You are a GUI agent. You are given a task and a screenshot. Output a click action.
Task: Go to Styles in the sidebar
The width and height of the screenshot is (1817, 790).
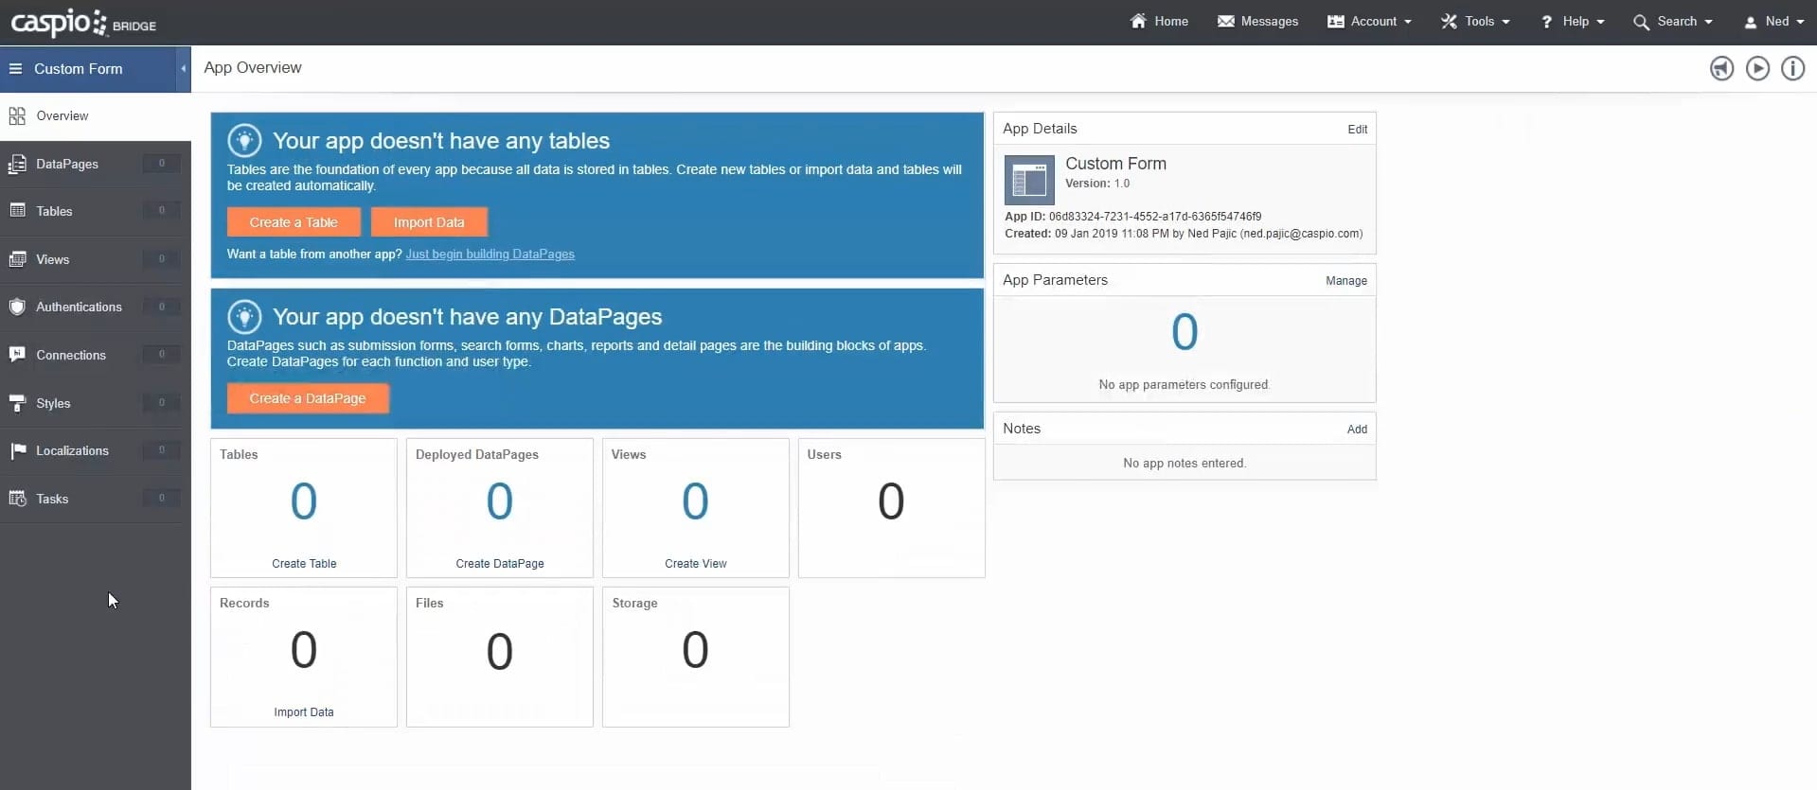[x=53, y=403]
